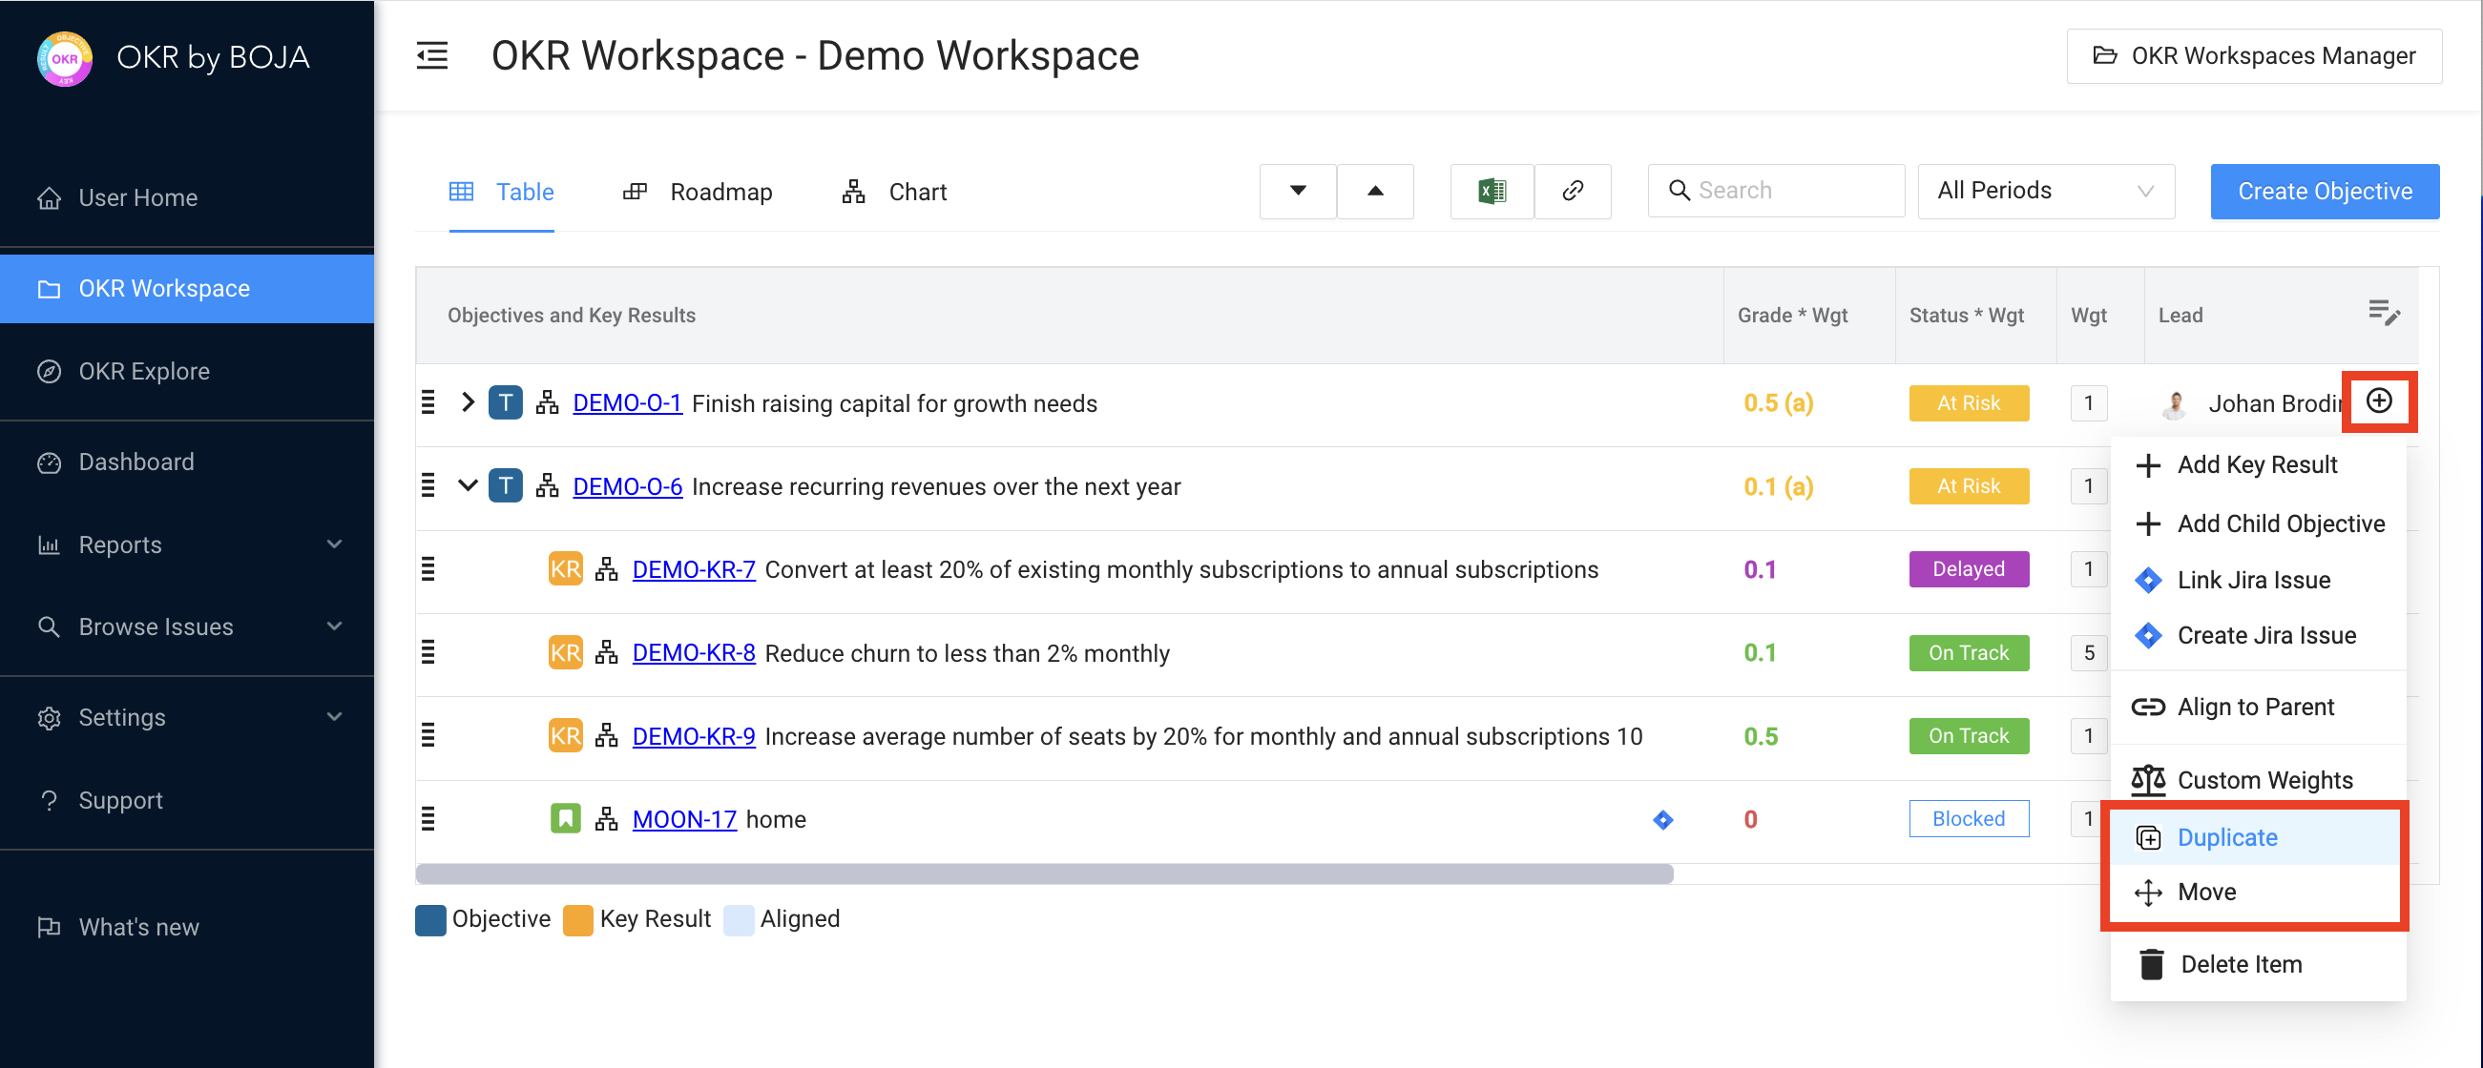Image resolution: width=2483 pixels, height=1068 pixels.
Task: Open the All Periods dropdown
Action: tap(2045, 191)
